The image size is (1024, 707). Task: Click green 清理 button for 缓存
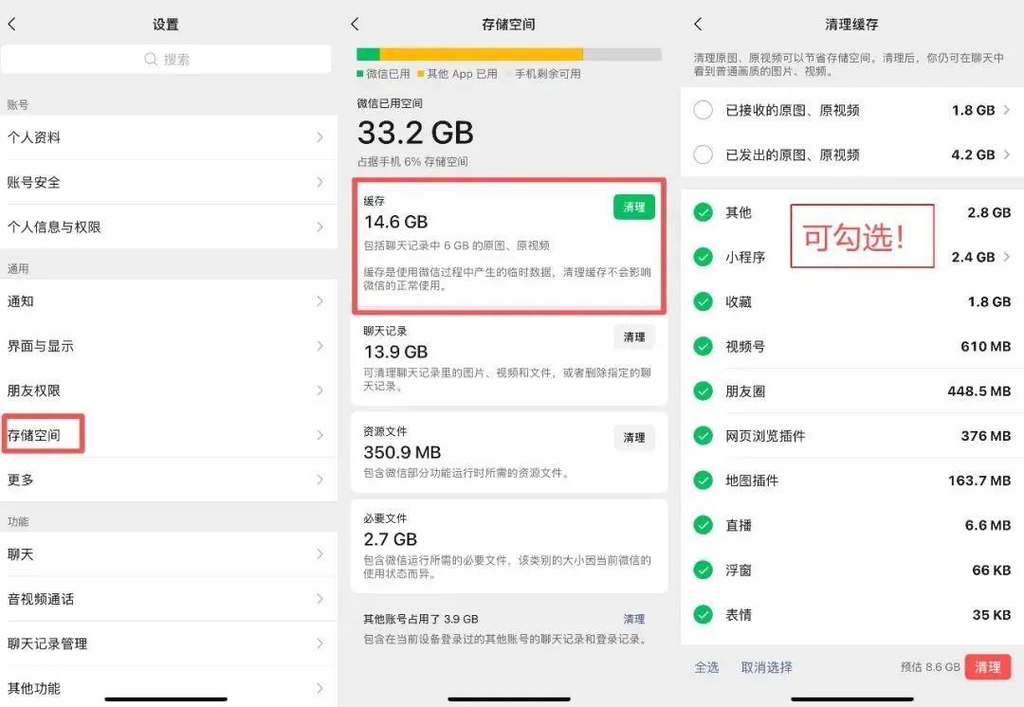[633, 207]
